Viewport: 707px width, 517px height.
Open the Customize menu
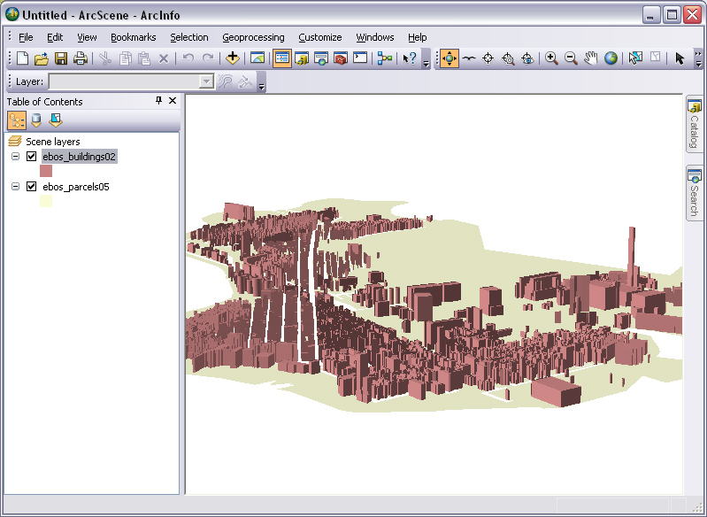click(319, 37)
